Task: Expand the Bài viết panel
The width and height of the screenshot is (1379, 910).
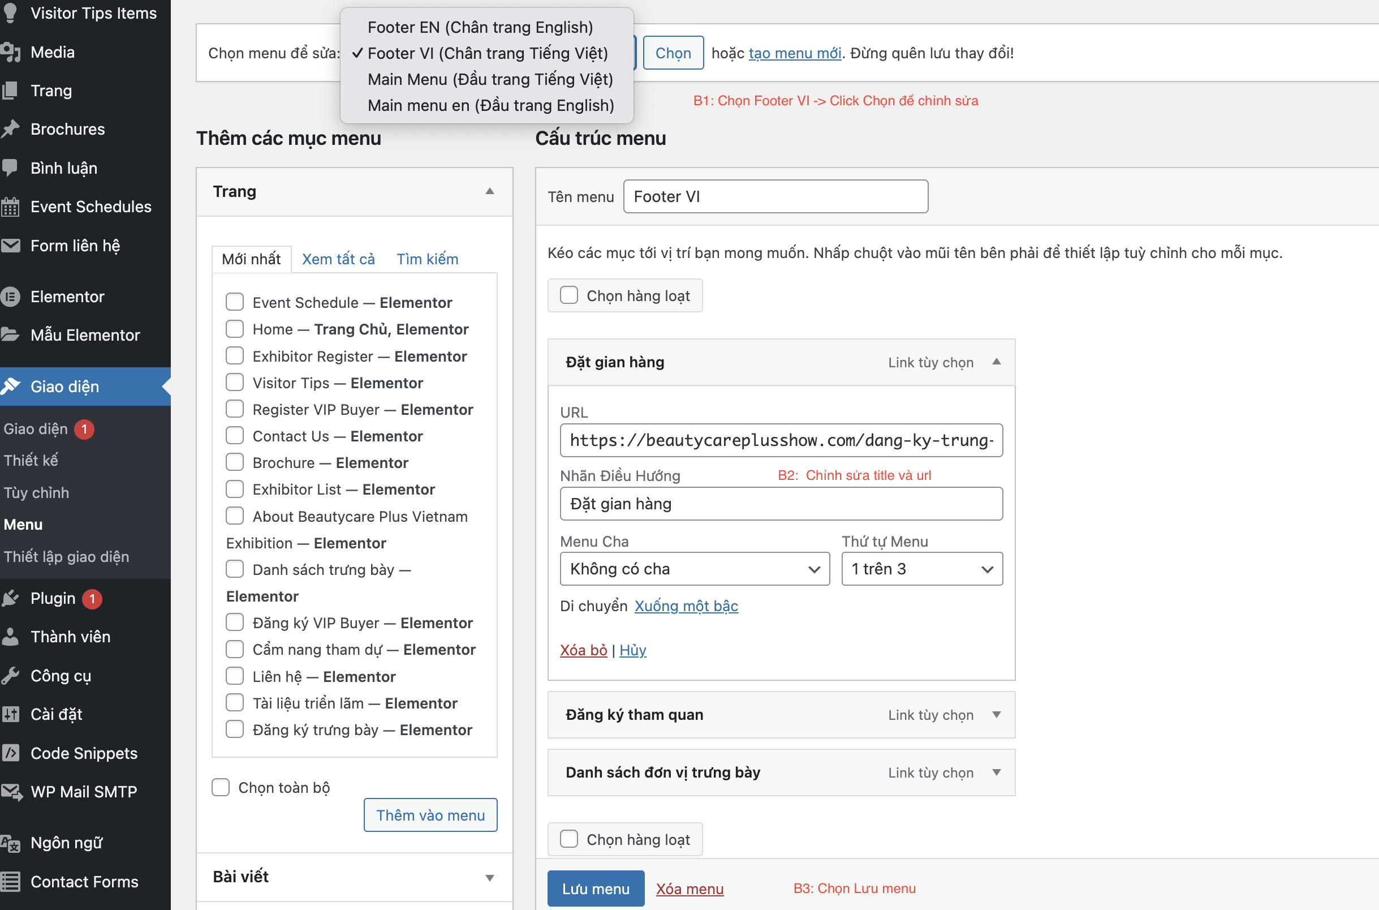Action: (x=489, y=877)
